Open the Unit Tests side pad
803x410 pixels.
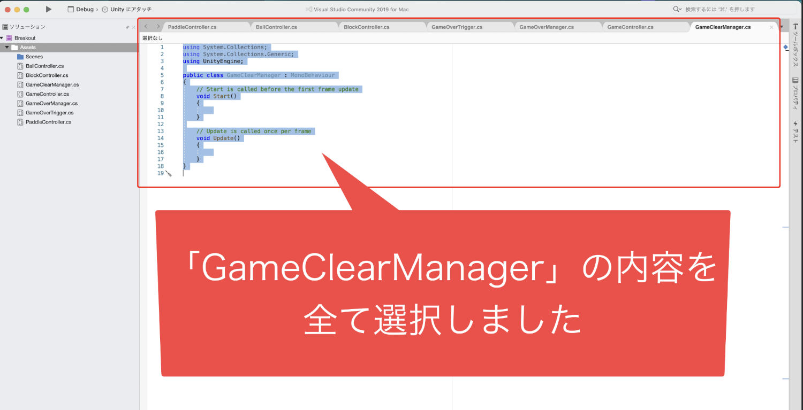(796, 131)
